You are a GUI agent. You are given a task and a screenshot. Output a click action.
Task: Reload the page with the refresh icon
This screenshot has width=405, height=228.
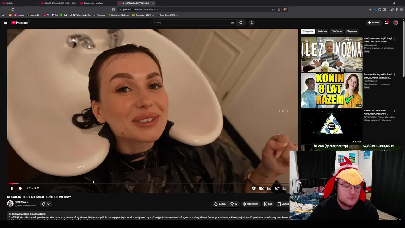pyautogui.click(x=13, y=9)
